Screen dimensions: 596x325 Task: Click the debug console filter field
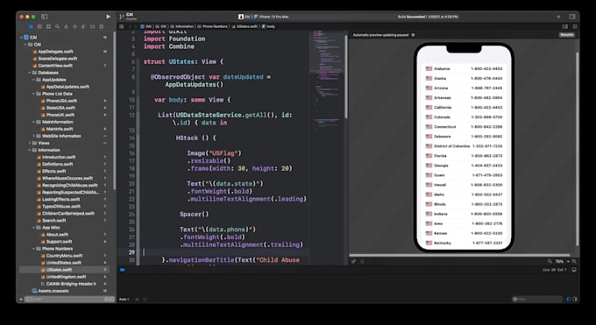click(537, 299)
